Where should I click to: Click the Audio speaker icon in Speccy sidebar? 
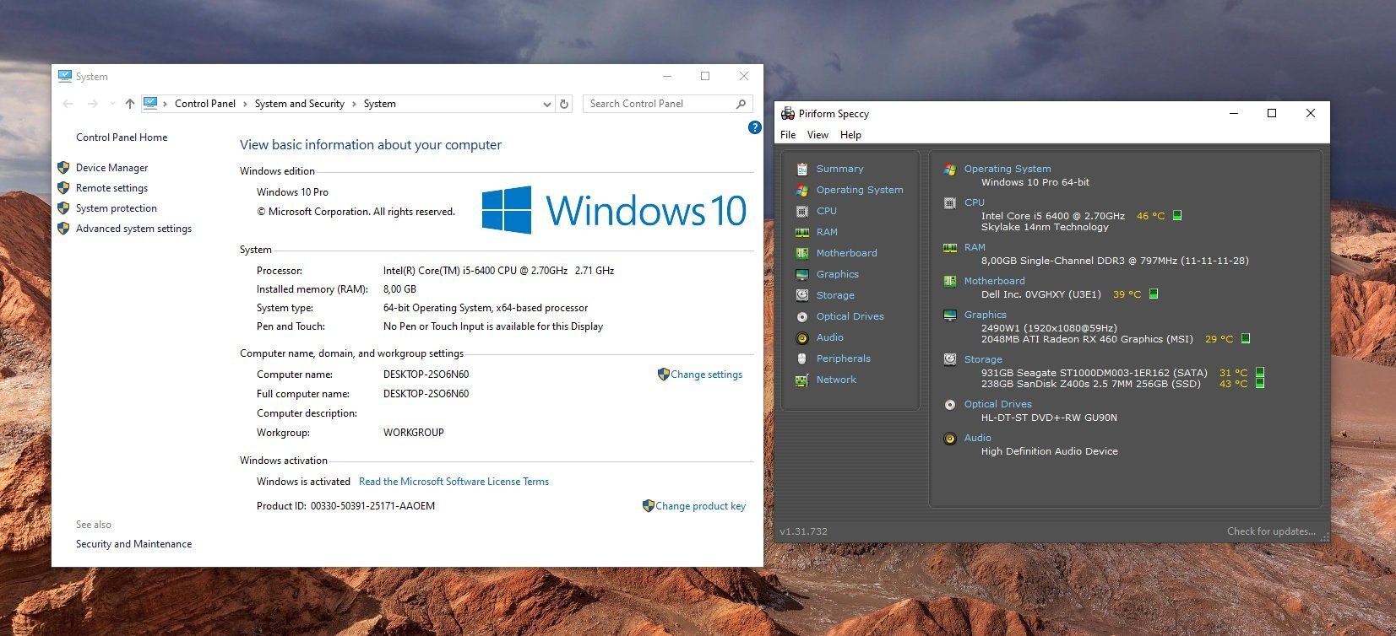(x=802, y=337)
